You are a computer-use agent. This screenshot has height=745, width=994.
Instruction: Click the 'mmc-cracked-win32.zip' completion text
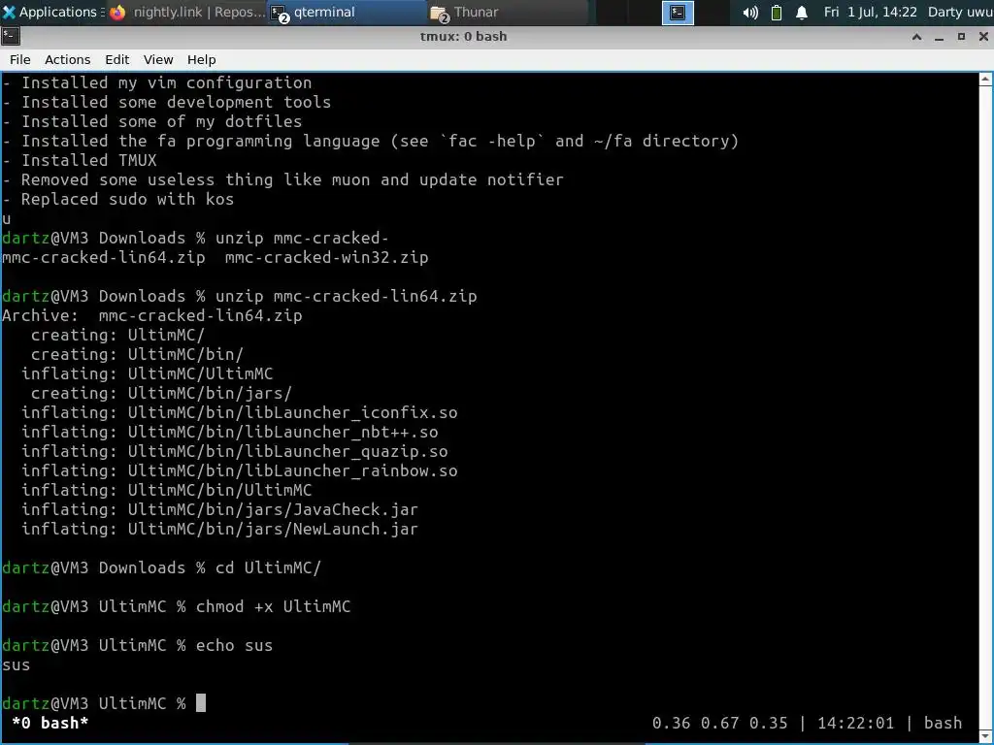coord(326,257)
